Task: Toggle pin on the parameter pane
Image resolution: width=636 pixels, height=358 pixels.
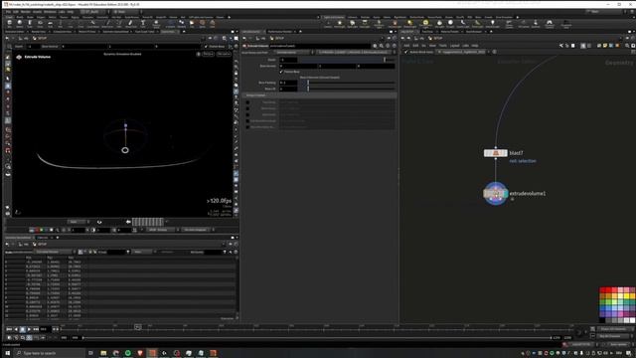Action: (389, 38)
